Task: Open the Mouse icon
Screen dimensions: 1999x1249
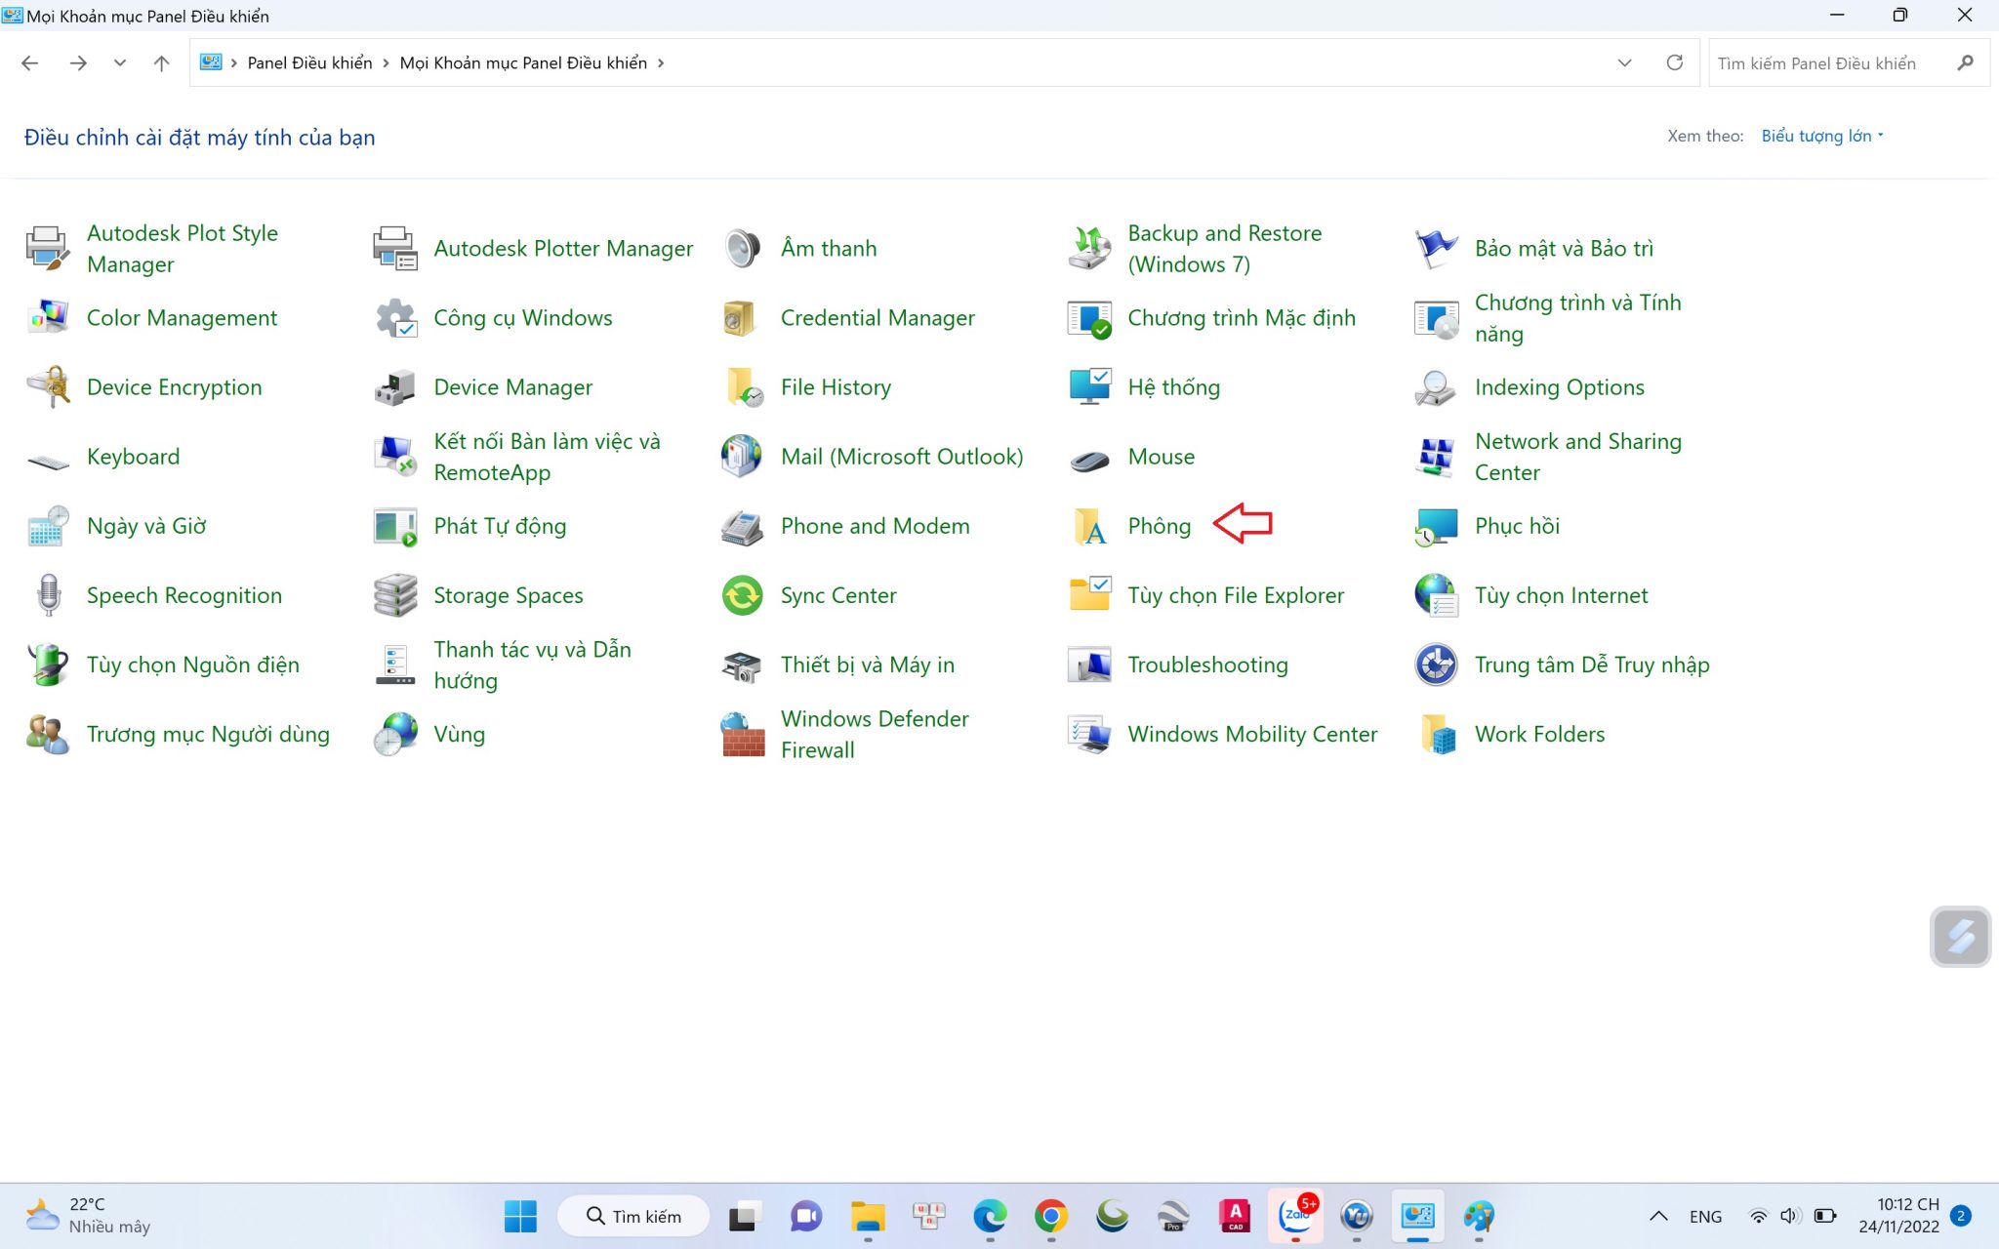Action: pyautogui.click(x=1089, y=459)
